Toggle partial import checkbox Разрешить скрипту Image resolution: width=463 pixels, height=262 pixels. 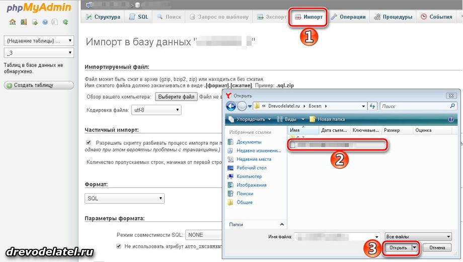point(89,143)
